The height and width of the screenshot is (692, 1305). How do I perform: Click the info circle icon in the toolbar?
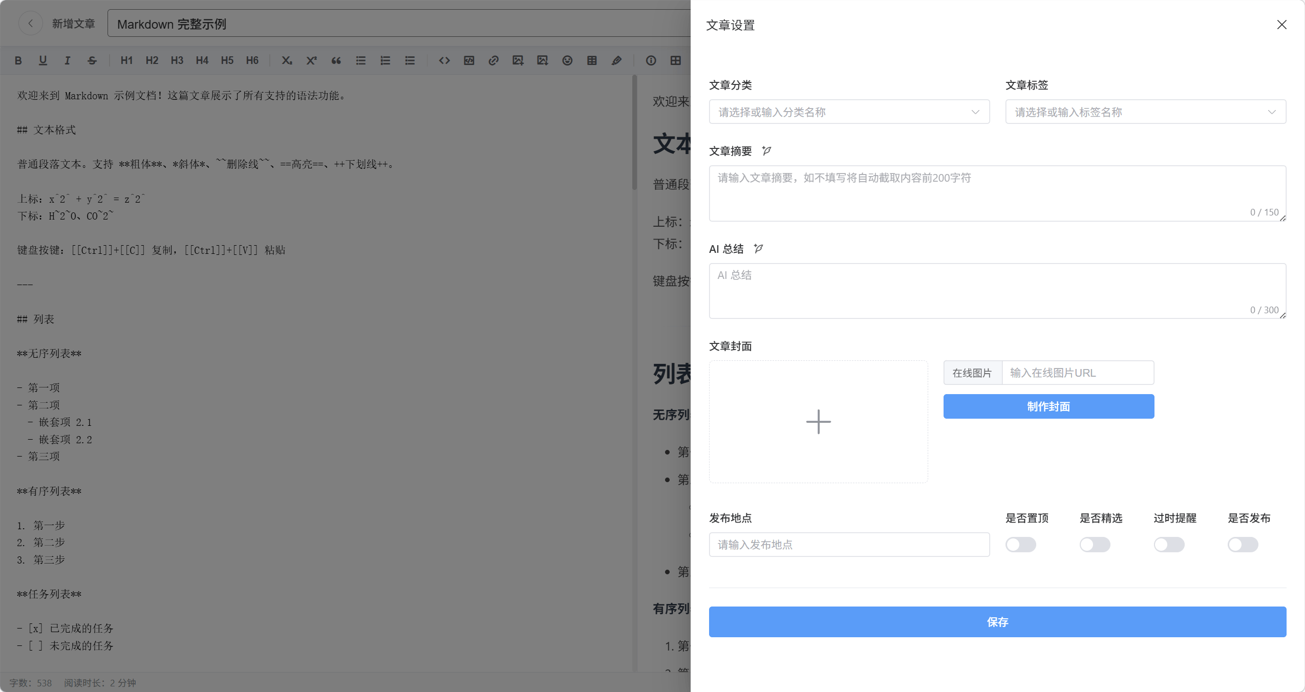pos(651,60)
